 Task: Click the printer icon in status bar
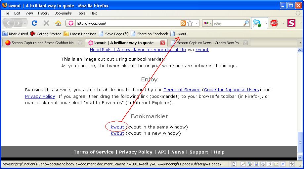point(263,164)
